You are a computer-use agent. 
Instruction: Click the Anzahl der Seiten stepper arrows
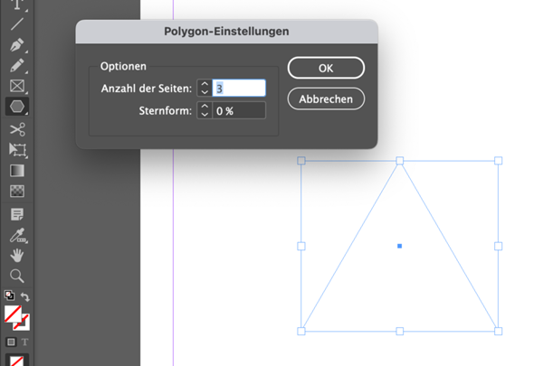point(205,88)
